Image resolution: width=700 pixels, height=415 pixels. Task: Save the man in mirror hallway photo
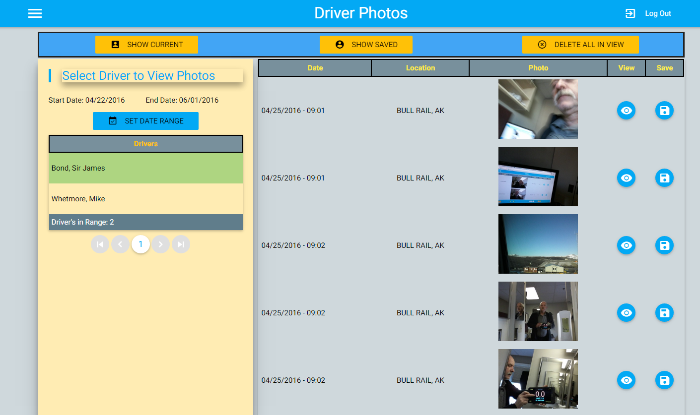[664, 313]
